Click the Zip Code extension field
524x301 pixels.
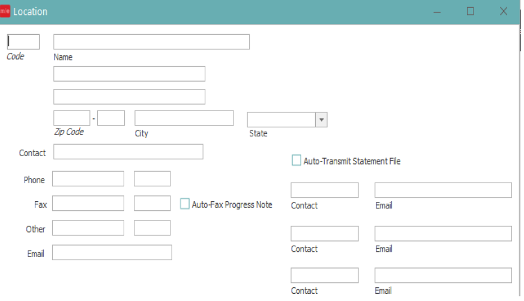(111, 118)
